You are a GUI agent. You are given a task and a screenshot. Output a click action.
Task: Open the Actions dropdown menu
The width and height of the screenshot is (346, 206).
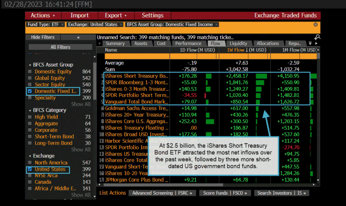point(43,16)
